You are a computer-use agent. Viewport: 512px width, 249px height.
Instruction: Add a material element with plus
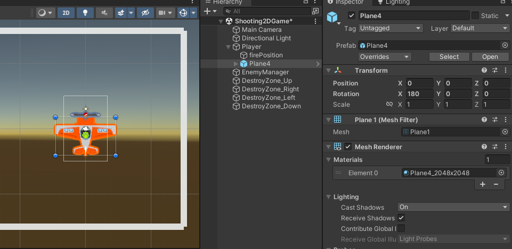483,184
